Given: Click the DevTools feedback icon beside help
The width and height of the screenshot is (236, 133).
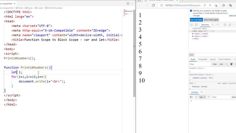Looking at the screenshot, I should pos(230,25).
